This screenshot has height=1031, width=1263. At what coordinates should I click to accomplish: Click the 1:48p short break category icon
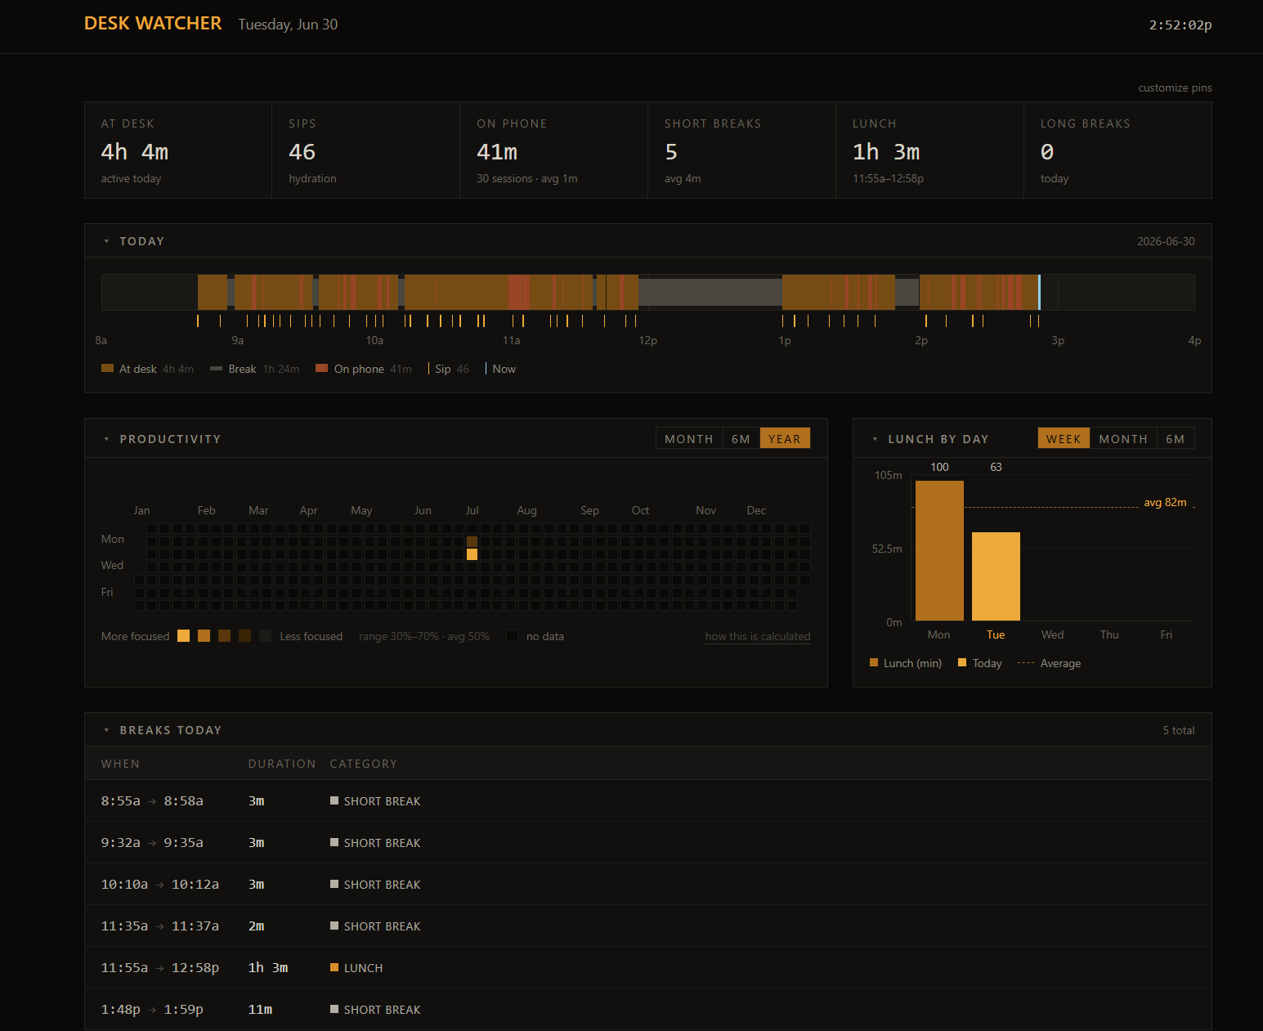coord(334,1009)
